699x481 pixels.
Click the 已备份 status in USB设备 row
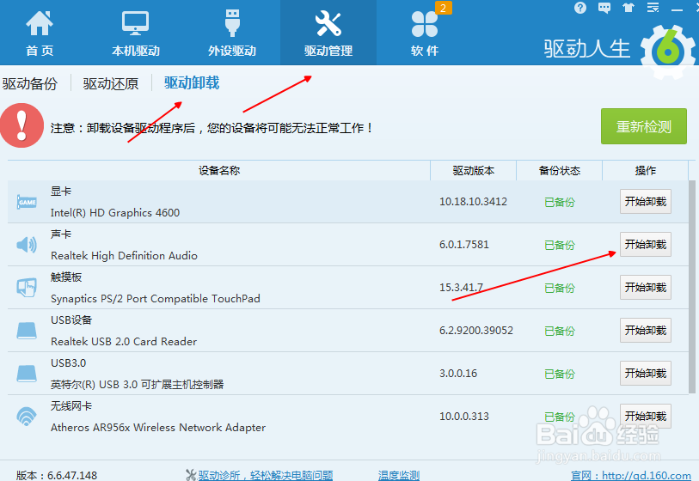tap(560, 331)
